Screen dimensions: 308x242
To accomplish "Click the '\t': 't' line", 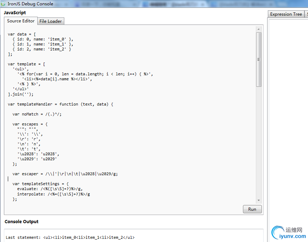I will point(29,149).
